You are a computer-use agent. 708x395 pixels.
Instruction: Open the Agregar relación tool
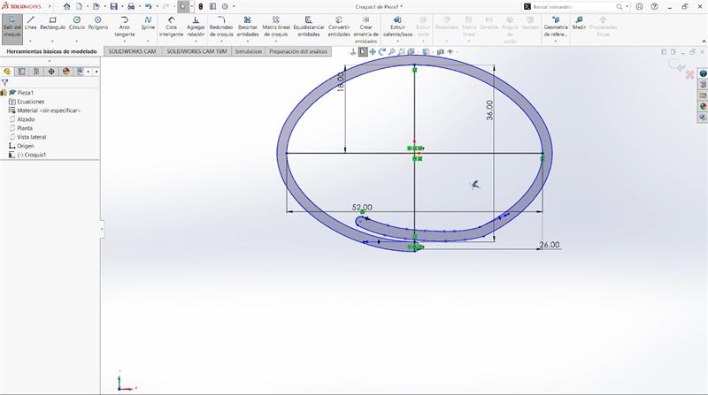click(196, 27)
